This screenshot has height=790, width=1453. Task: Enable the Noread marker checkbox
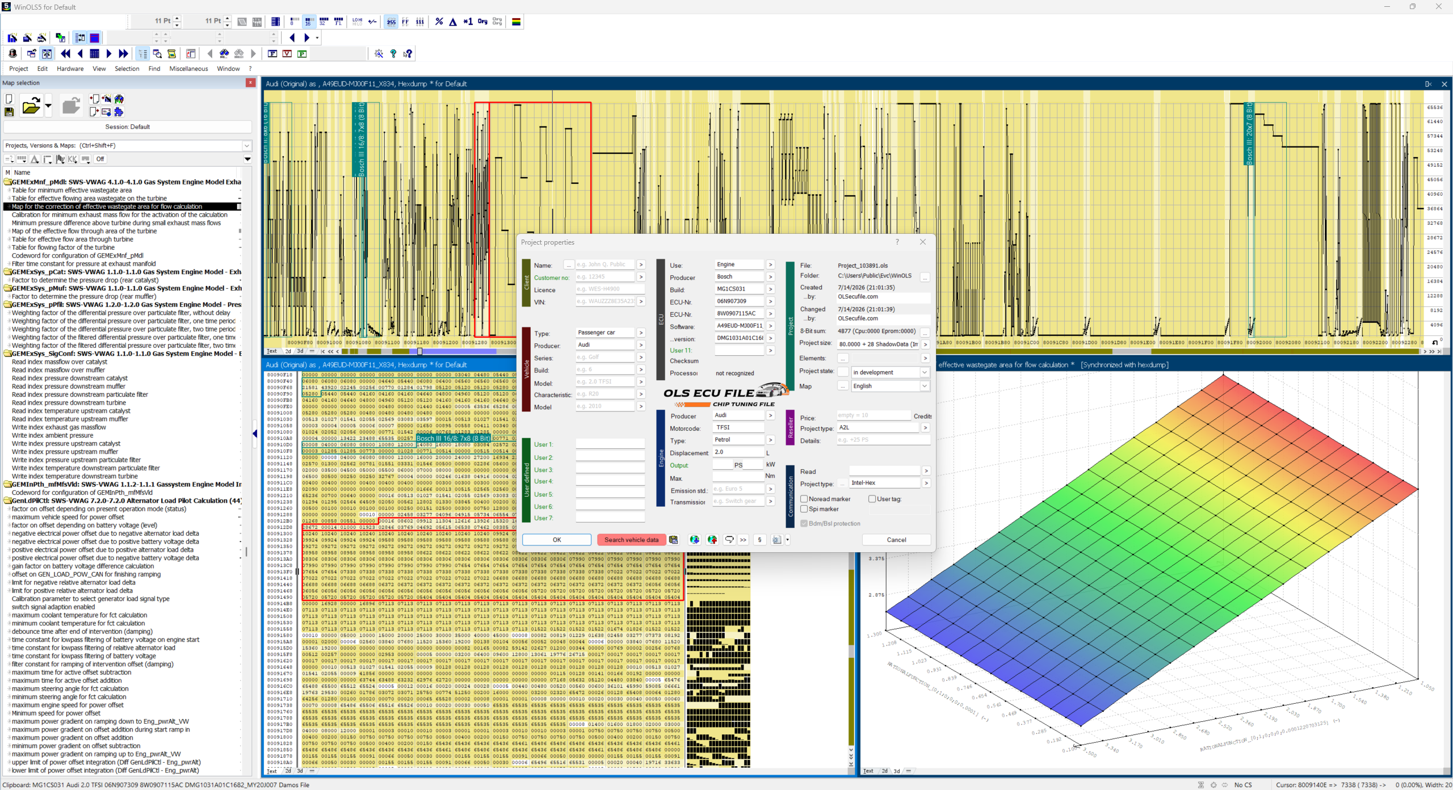(804, 499)
